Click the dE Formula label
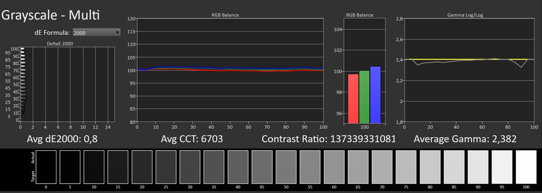The height and width of the screenshot is (193, 542). 51,32
